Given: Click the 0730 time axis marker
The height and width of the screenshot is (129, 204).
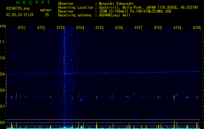Looking at the screenshot, I should click(197, 27).
